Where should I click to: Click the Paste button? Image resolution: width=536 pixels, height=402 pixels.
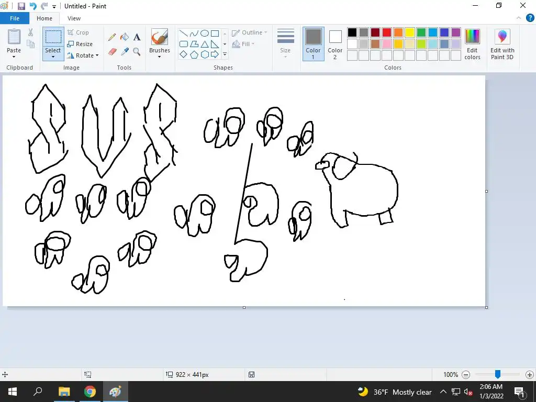[x=14, y=38]
